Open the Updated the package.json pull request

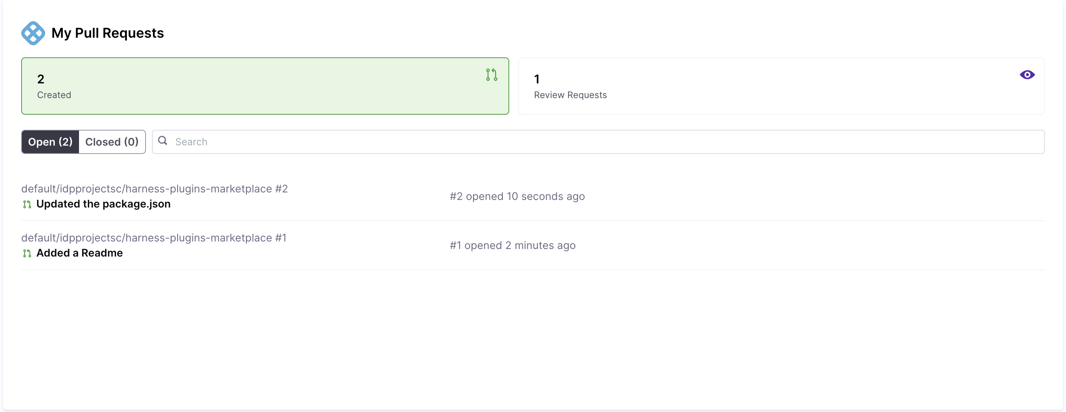pyautogui.click(x=103, y=204)
